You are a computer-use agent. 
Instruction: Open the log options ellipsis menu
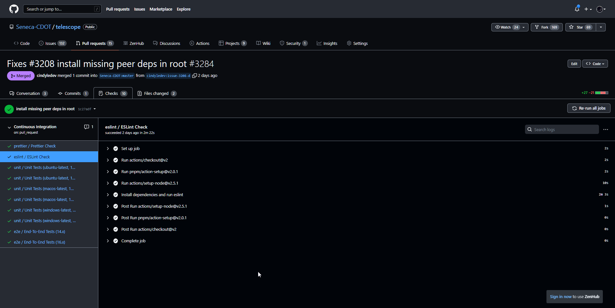[606, 129]
